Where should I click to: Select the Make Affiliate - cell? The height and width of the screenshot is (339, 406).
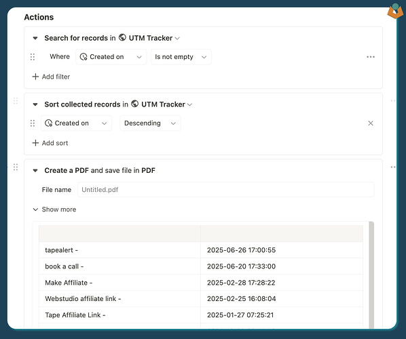pos(119,283)
